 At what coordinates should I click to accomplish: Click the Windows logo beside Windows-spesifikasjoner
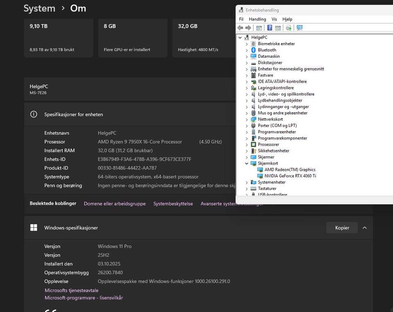34,228
